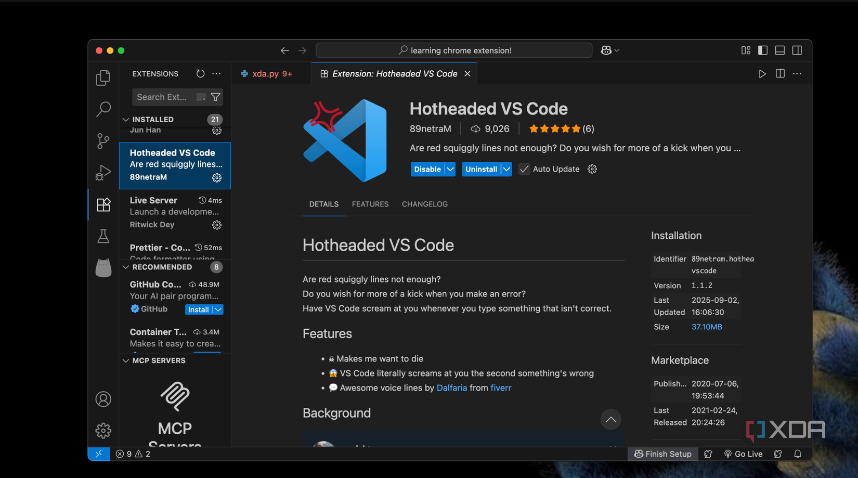The height and width of the screenshot is (478, 858).
Task: Open the Uninstall button dropdown arrow
Action: [506, 169]
